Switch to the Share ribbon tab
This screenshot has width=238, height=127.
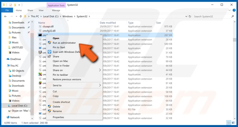pyautogui.click(x=30, y=10)
